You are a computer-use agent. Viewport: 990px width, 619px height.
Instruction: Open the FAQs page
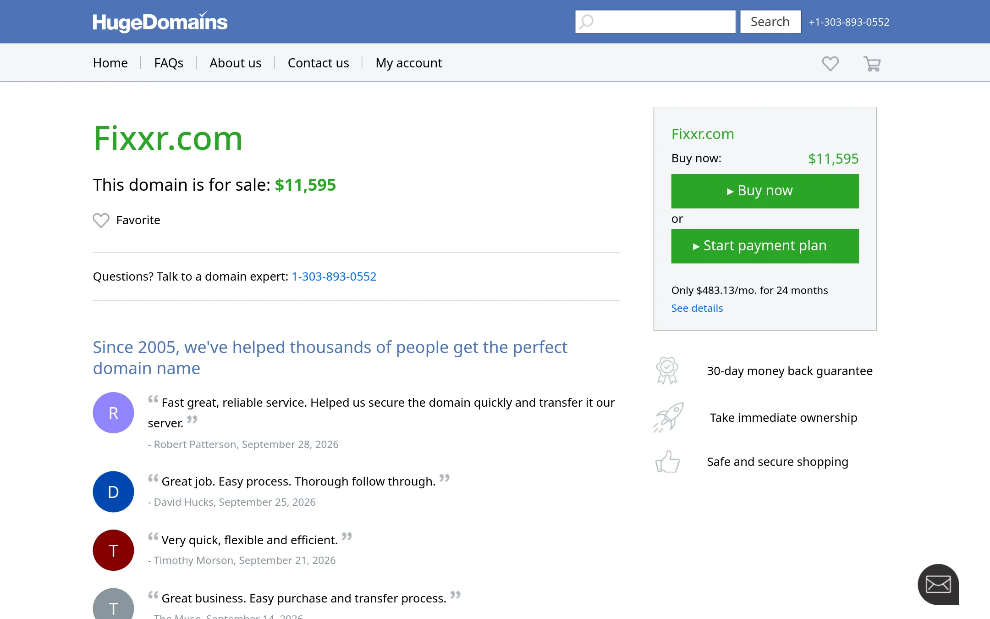click(x=169, y=63)
